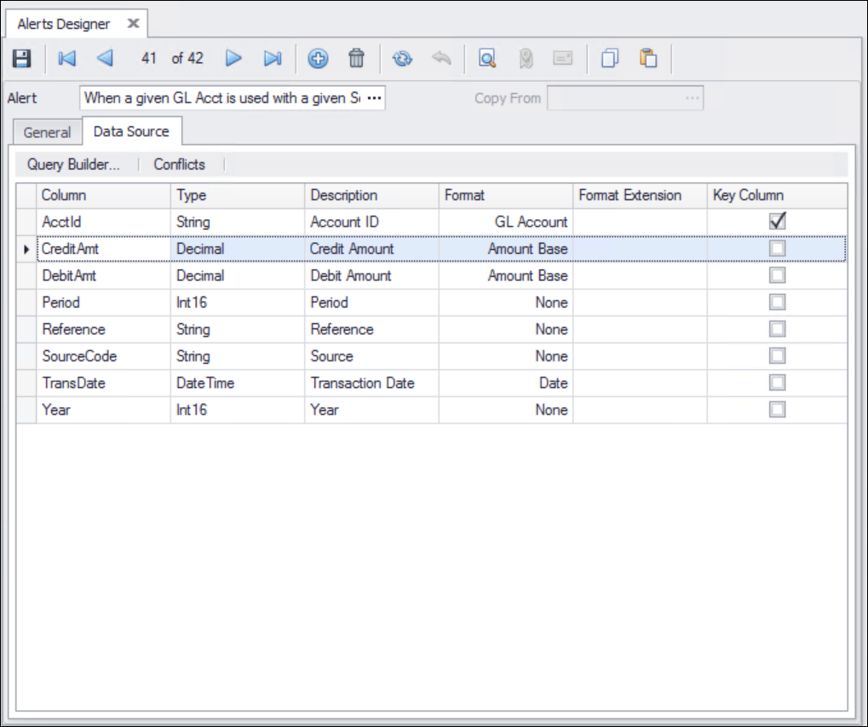Screen dimensions: 868x727
Task: Go to the previous alert record
Action: click(x=105, y=59)
